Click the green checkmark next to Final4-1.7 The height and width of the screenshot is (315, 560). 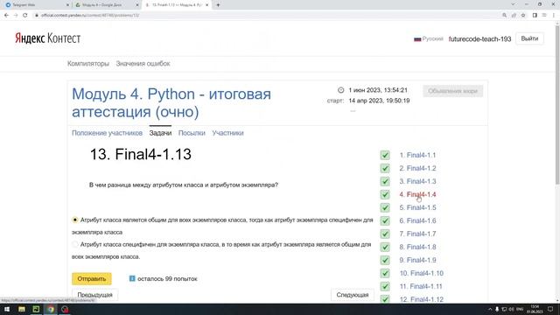(385, 234)
